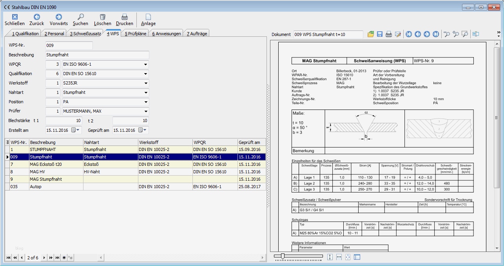Save document using the floppy disk icon
Image resolution: width=504 pixels, height=266 pixels.
tap(380, 34)
